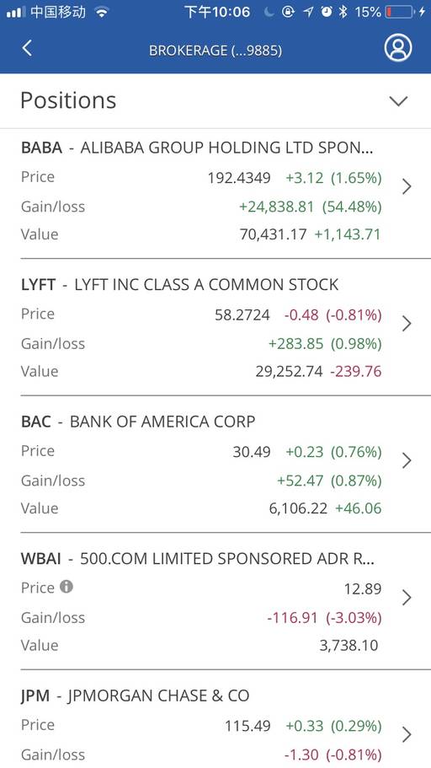Tap the alarm clock status icon

(327, 13)
